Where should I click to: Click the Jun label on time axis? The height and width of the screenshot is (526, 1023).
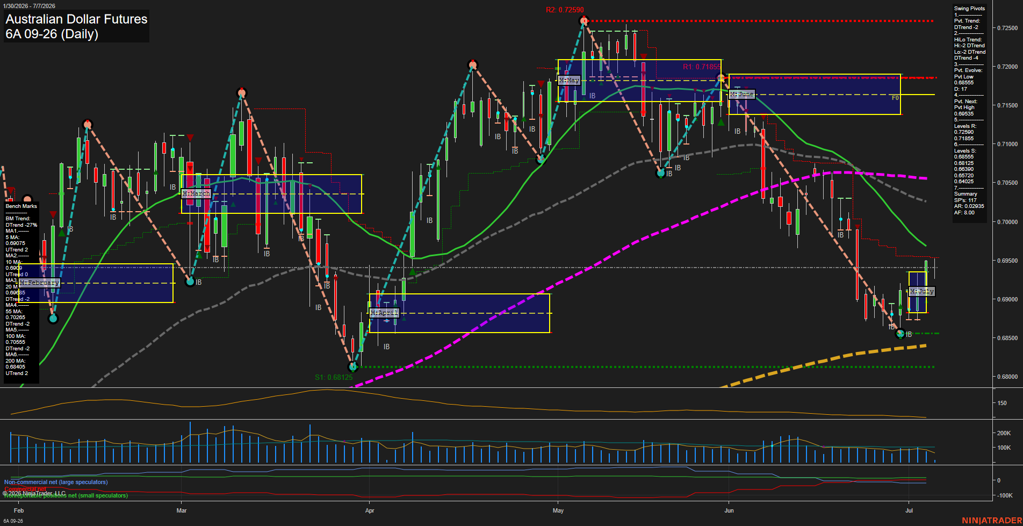729,511
